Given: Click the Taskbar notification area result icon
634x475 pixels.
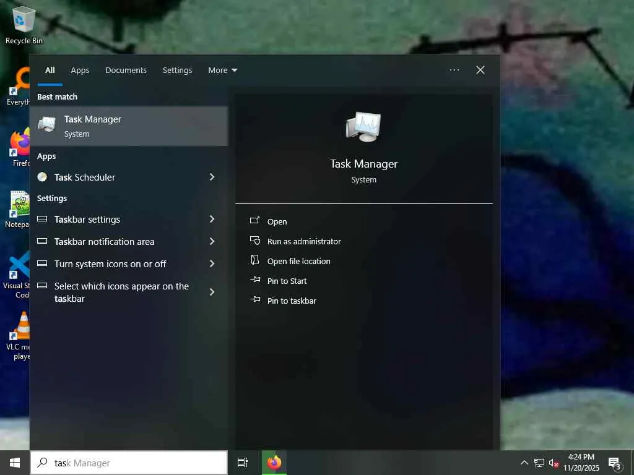Looking at the screenshot, I should 42,241.
